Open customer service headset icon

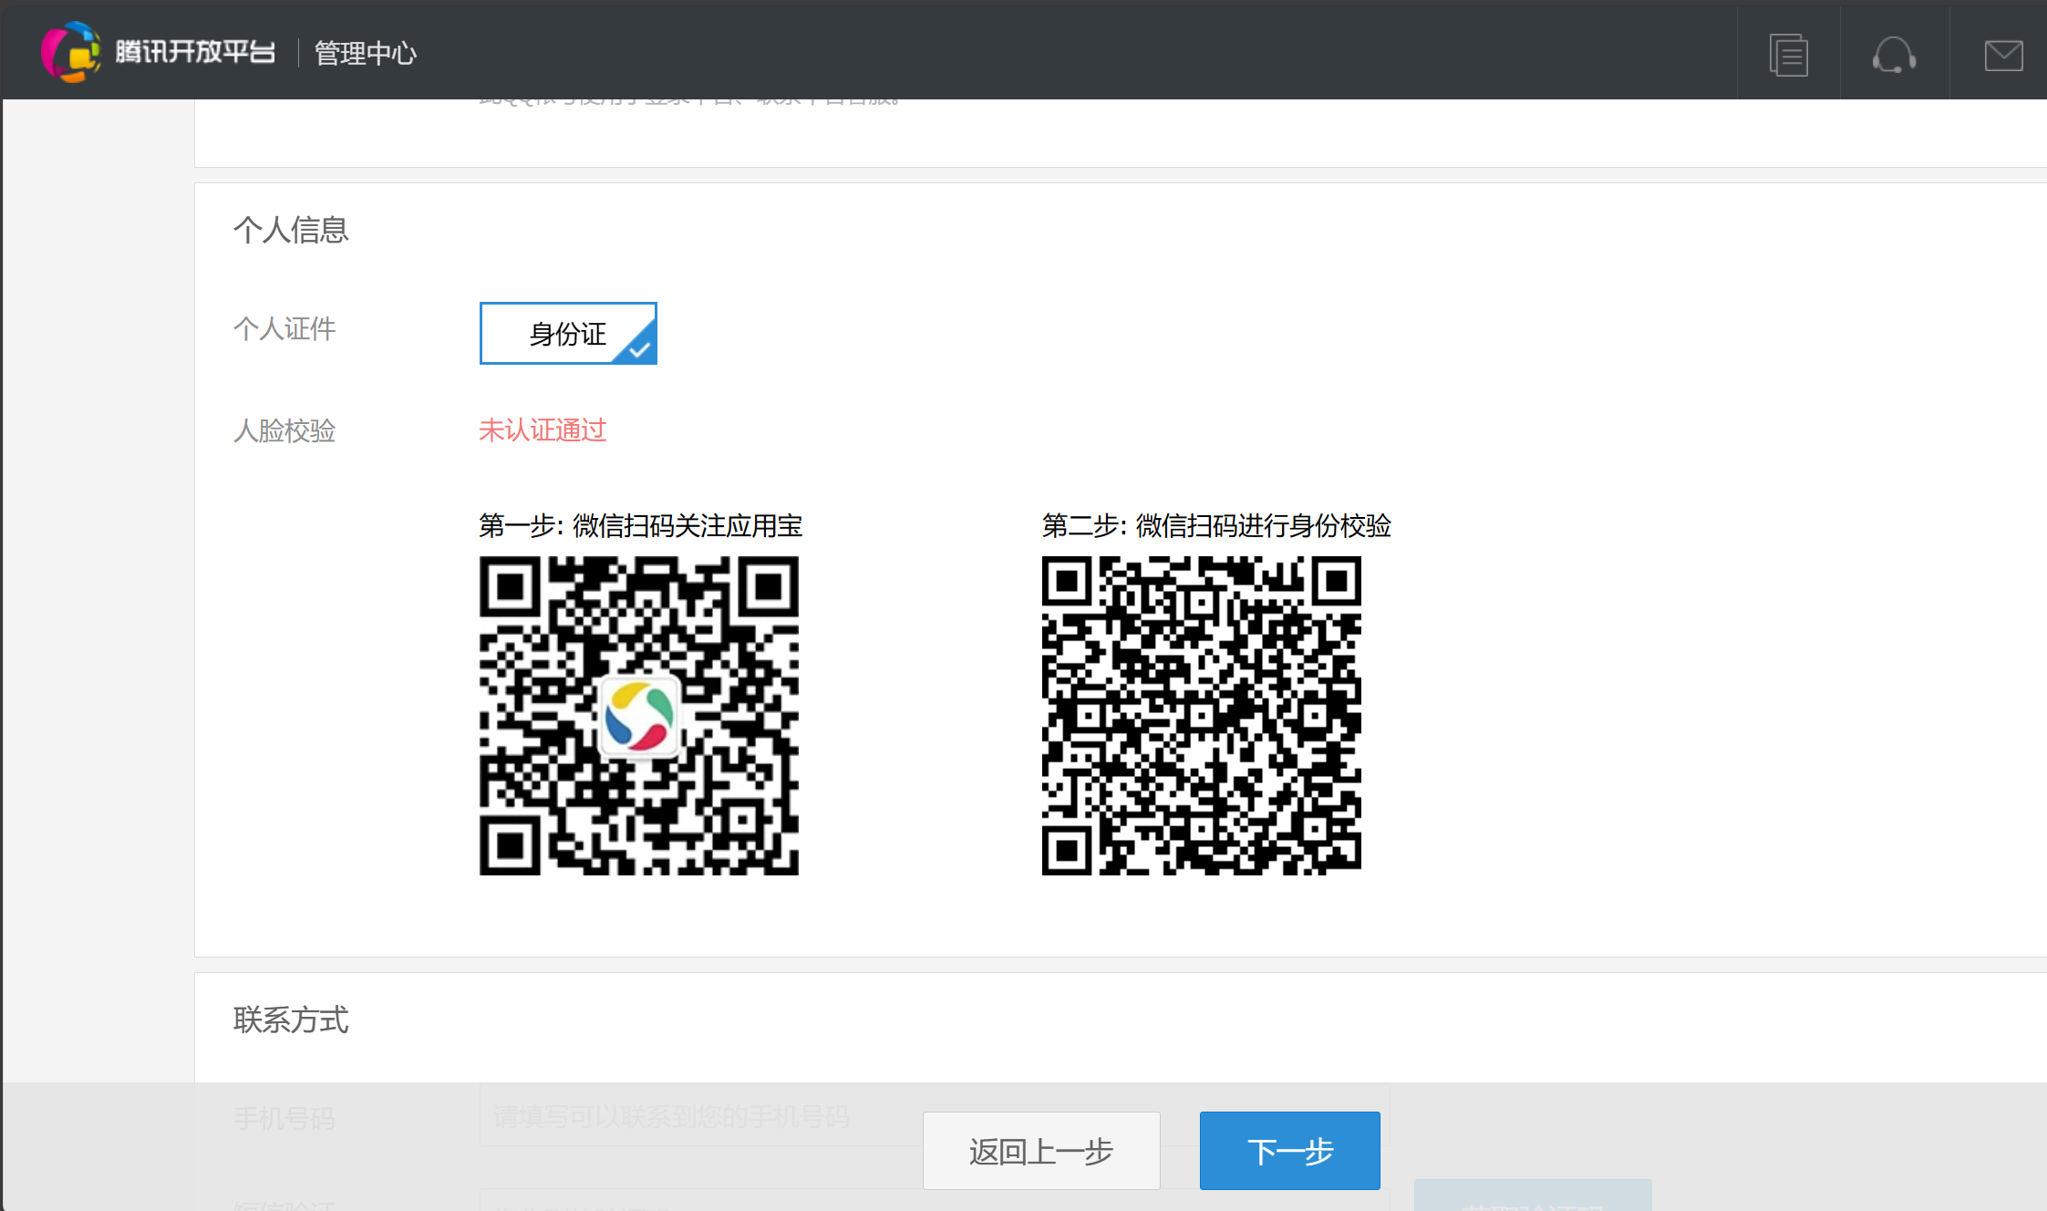[1894, 55]
